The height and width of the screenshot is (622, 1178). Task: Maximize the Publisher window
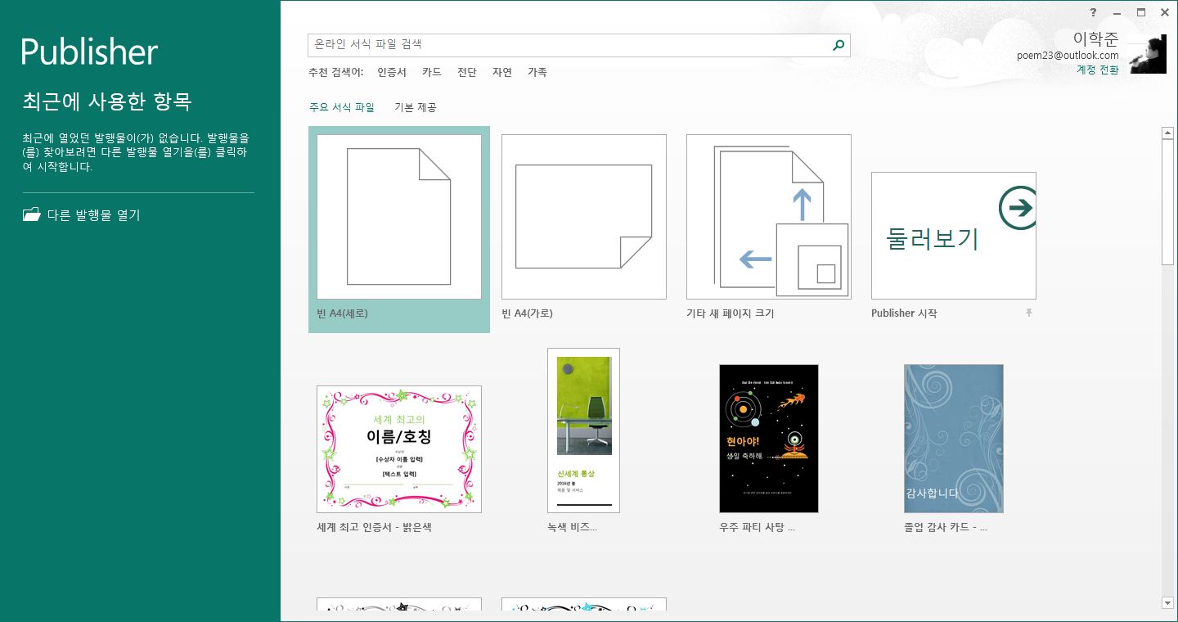click(x=1141, y=12)
